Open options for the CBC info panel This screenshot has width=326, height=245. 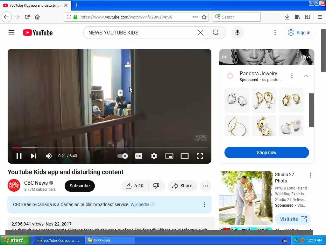tap(205, 204)
